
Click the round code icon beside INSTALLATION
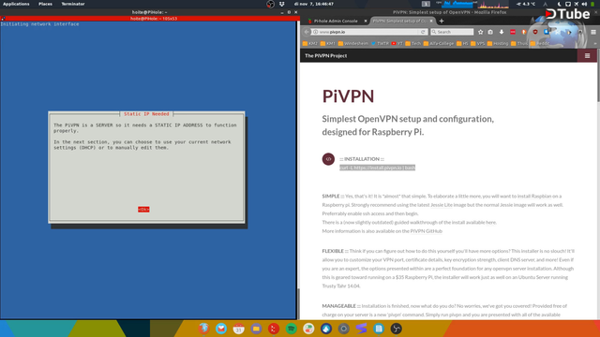pyautogui.click(x=328, y=159)
